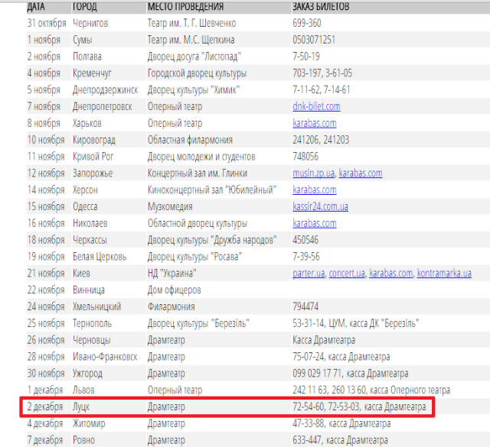490x447 pixels.
Task: Click concert.ua link for Киев
Action: (347, 274)
